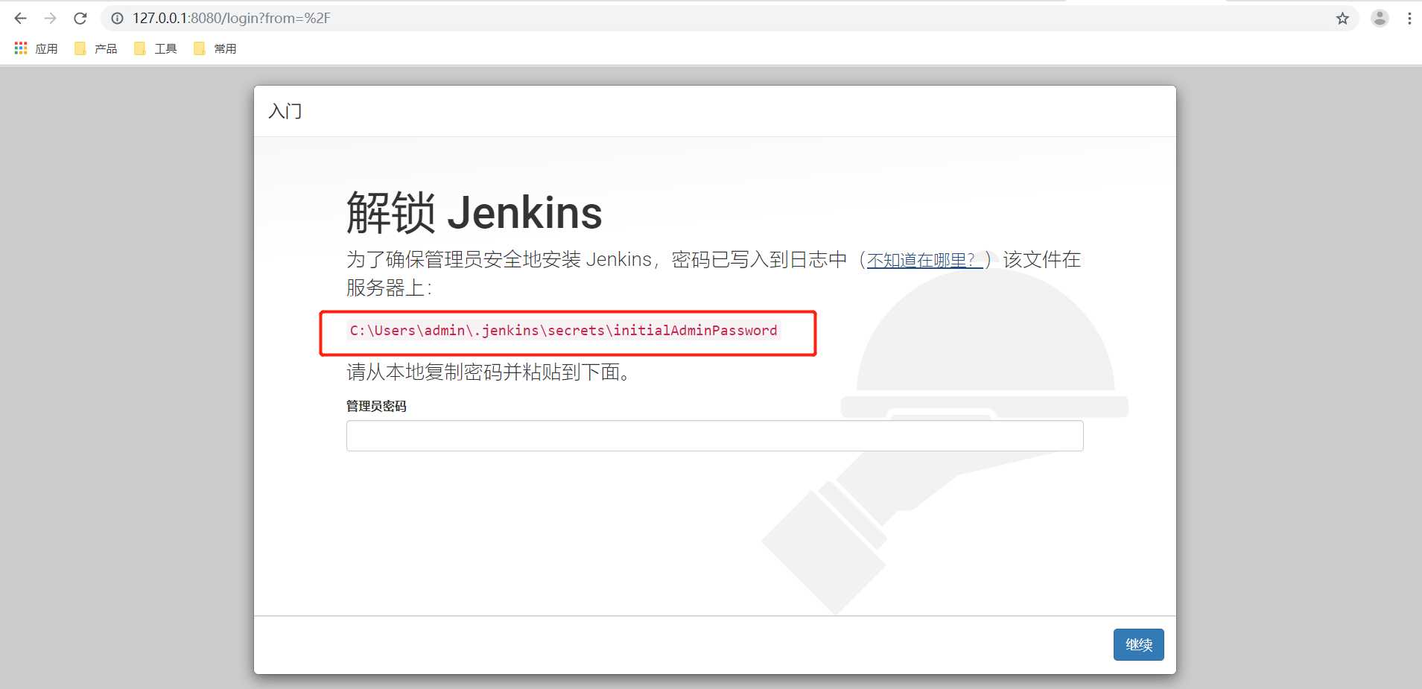Click the browser forward arrow
1422x689 pixels.
50,19
